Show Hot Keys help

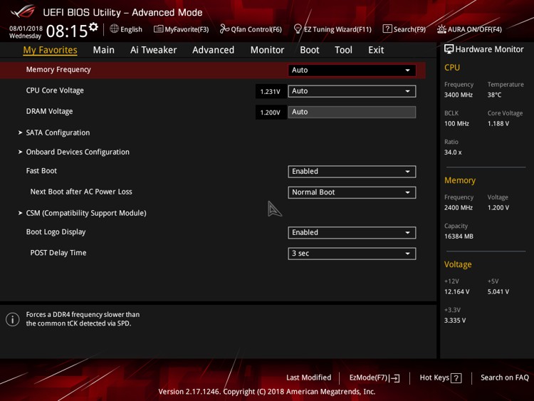coord(441,377)
